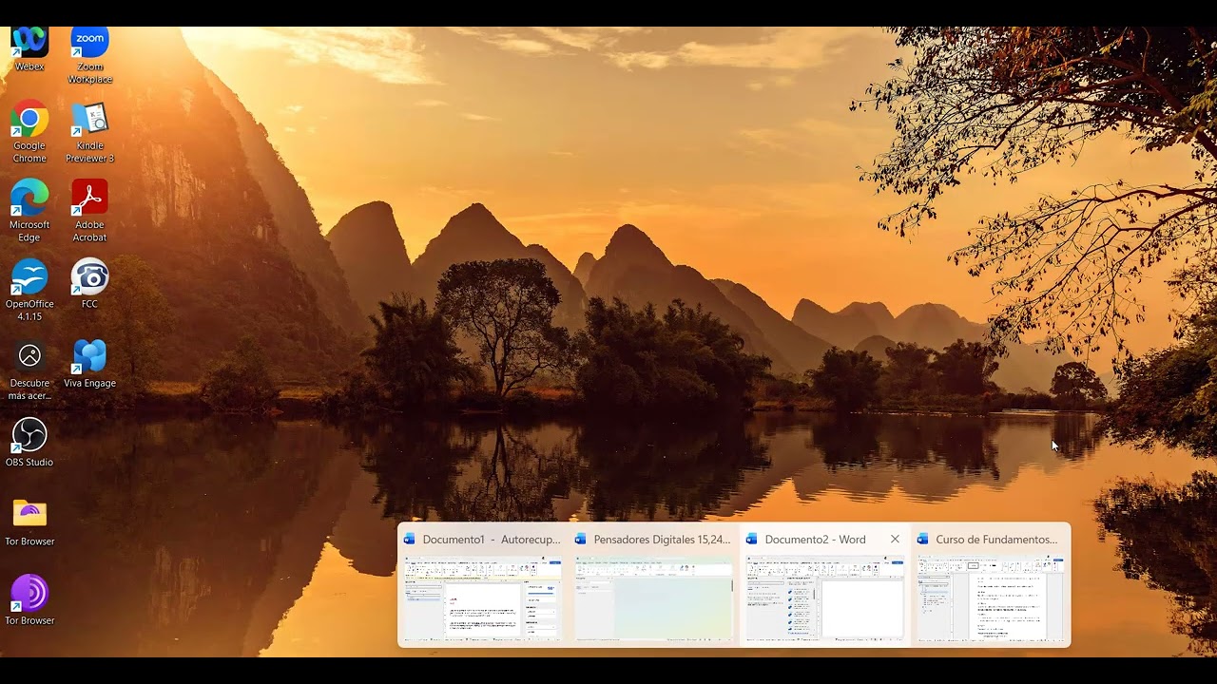Screen dimensions: 1217x684
Task: Select the Documento1 Autorecuperado preview thumbnail
Action: pyautogui.click(x=483, y=598)
